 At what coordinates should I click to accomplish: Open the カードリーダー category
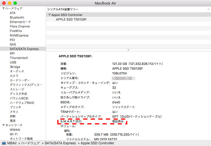point(20,80)
